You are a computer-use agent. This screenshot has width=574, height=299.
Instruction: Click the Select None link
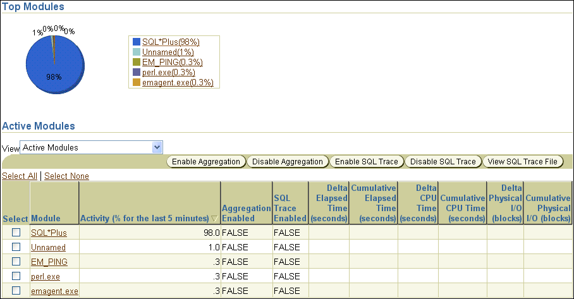pyautogui.click(x=66, y=176)
